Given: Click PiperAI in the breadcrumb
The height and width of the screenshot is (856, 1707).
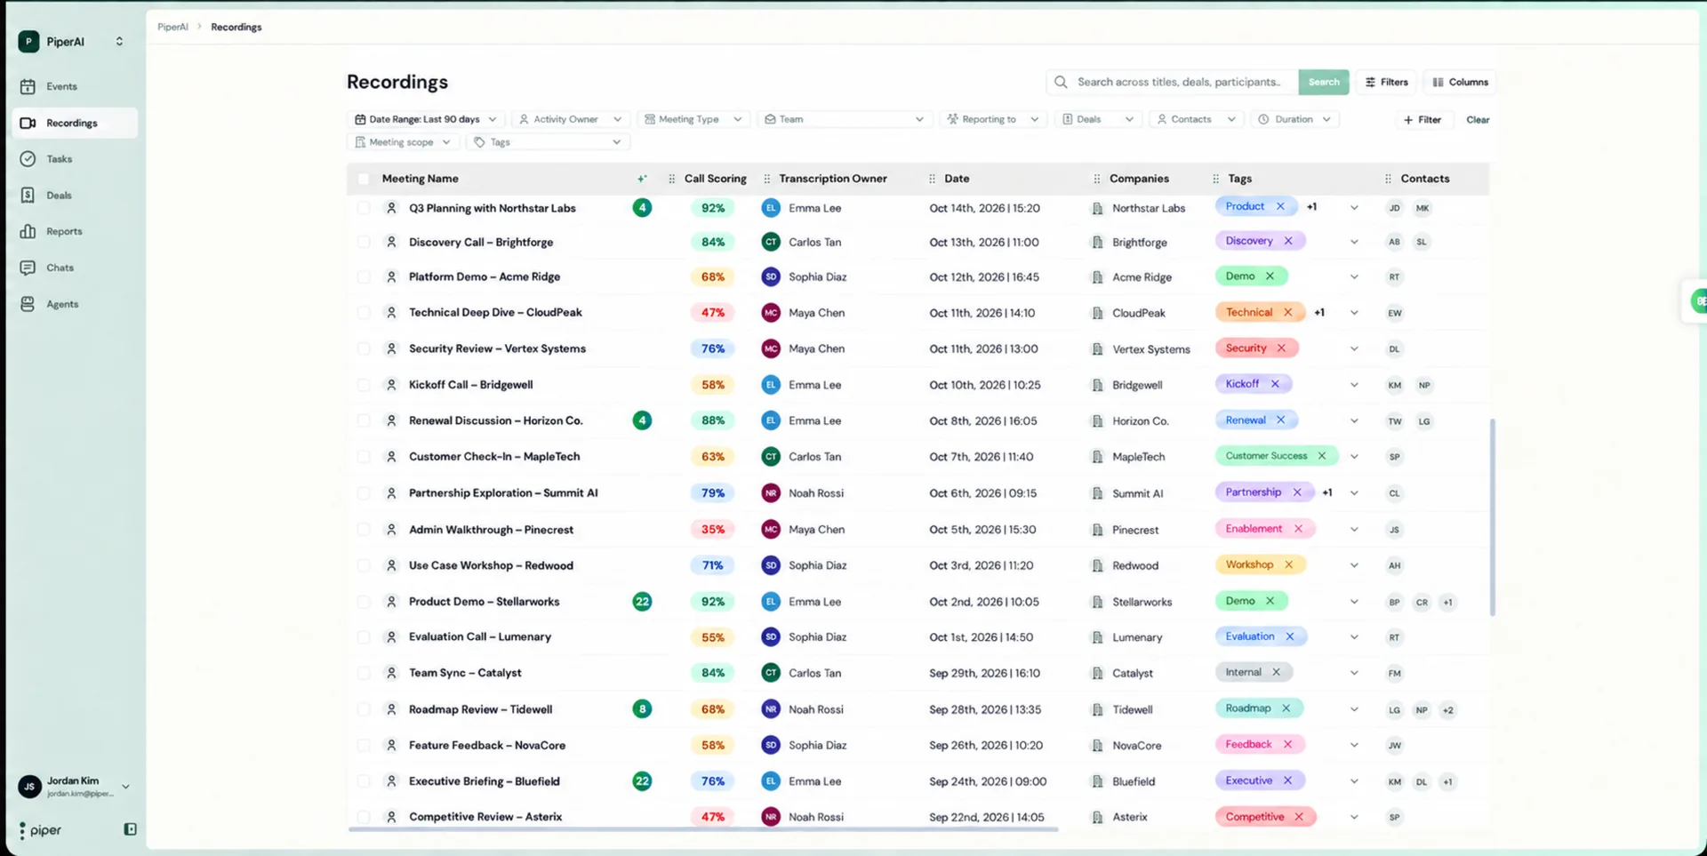Looking at the screenshot, I should coord(172,27).
